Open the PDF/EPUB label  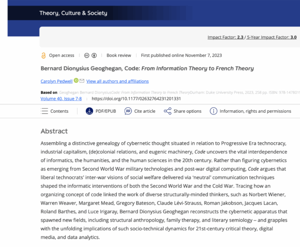108,111
